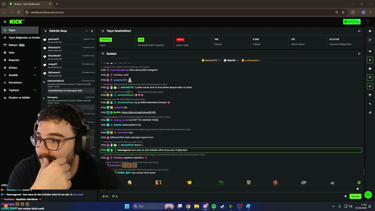Click the green headset support button

(368, 195)
